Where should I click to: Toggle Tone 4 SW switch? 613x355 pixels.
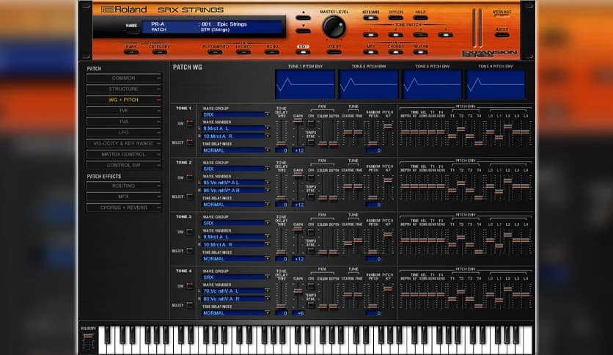190,286
